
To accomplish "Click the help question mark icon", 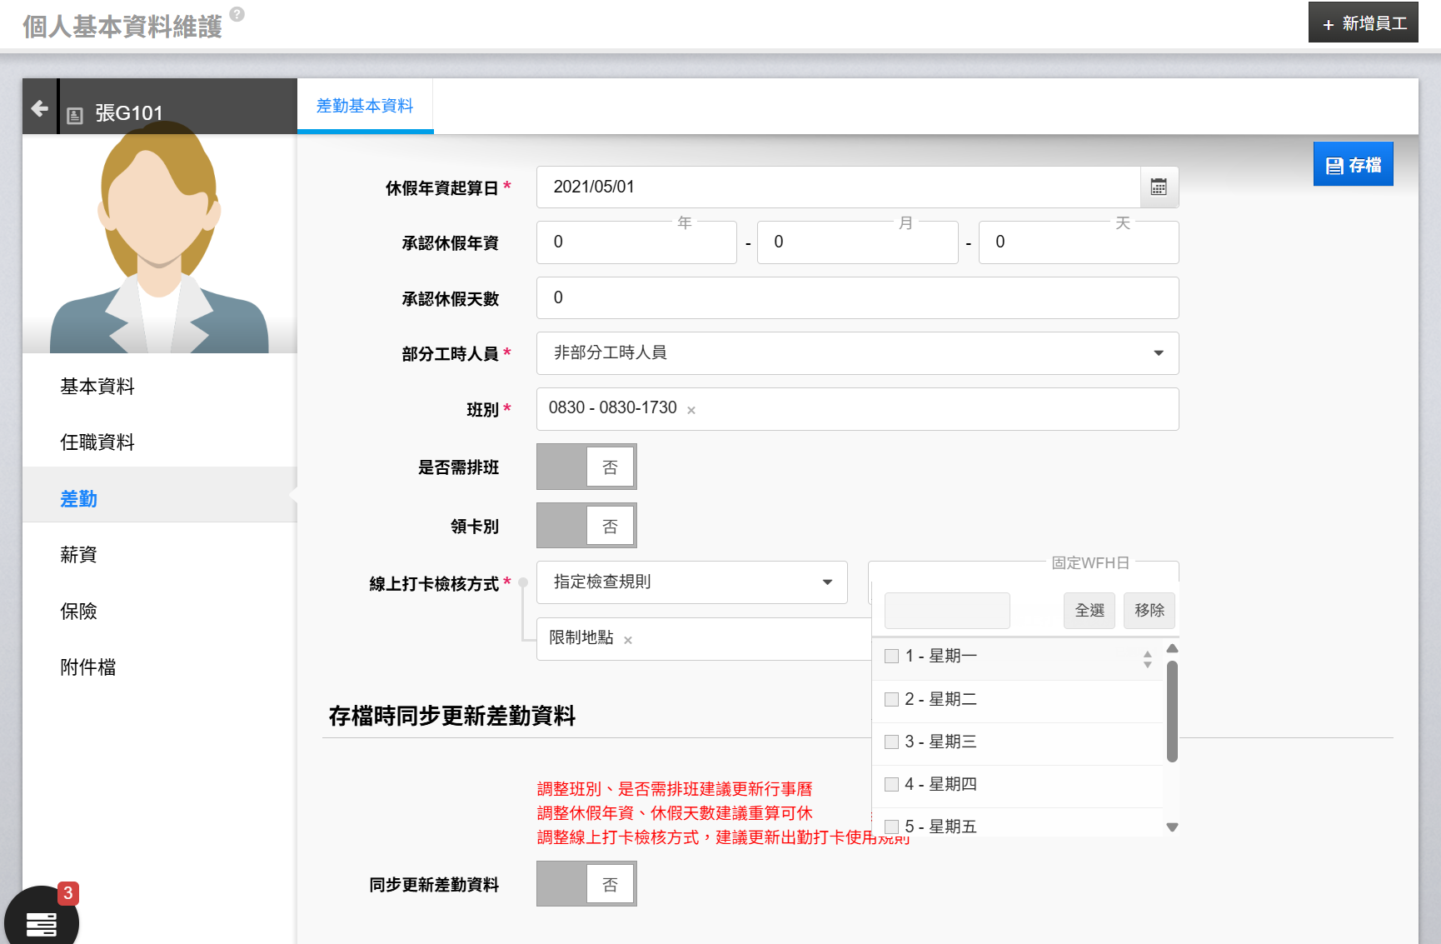I will tap(237, 14).
